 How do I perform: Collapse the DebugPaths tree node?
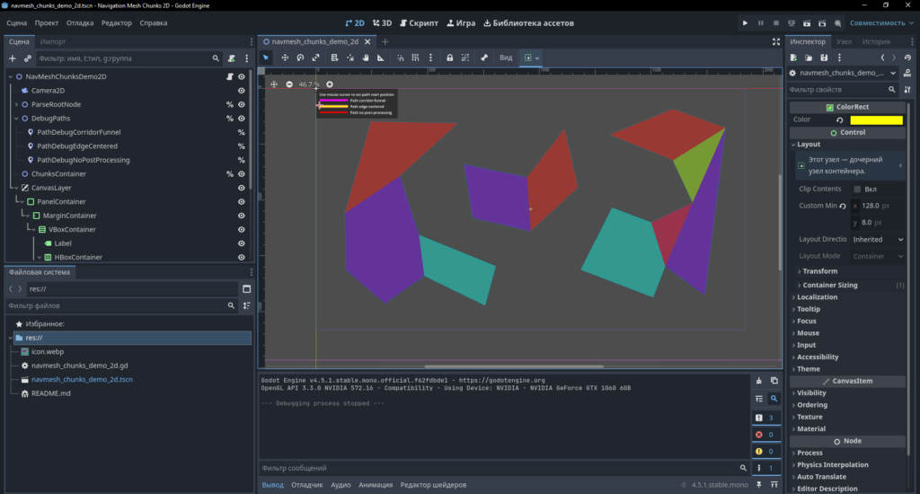click(x=16, y=118)
